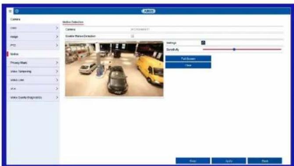Expand the OSD sidebar entry chevron
Viewport: 294px width, 166px height.
coord(57,28)
